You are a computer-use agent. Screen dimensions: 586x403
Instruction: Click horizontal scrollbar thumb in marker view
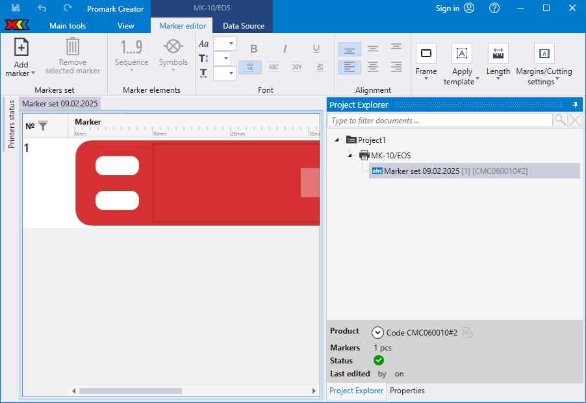[x=131, y=391]
